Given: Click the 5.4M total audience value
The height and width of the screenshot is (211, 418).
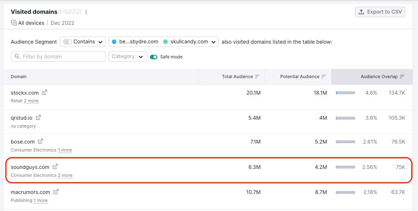Looking at the screenshot, I should [x=254, y=118].
